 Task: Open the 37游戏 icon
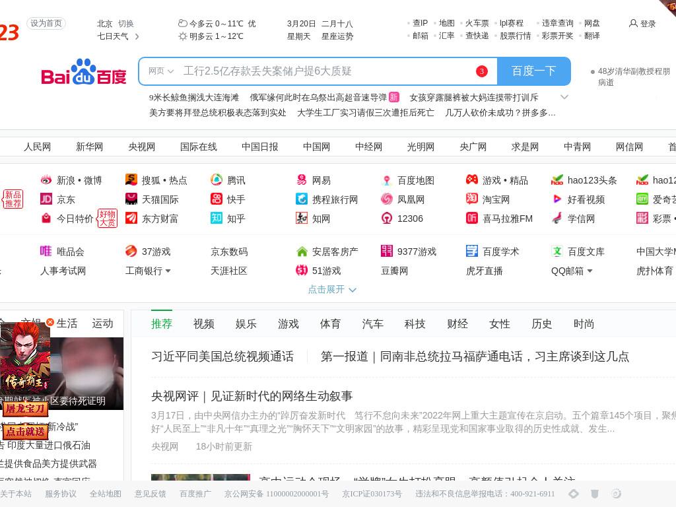coord(131,251)
